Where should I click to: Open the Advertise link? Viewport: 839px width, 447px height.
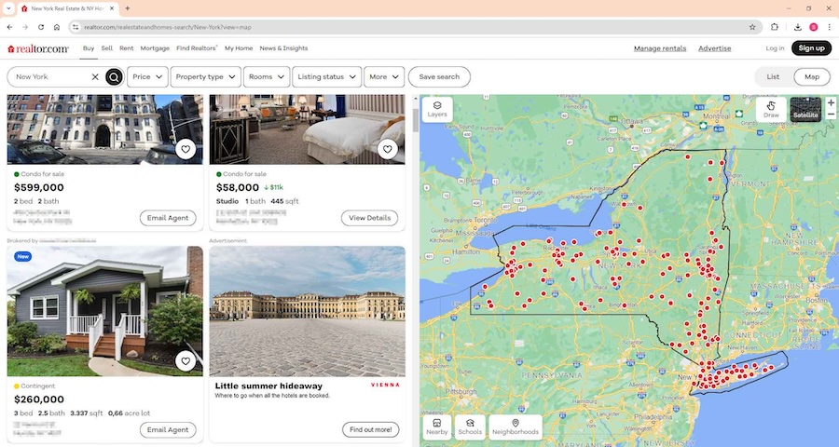tap(714, 48)
